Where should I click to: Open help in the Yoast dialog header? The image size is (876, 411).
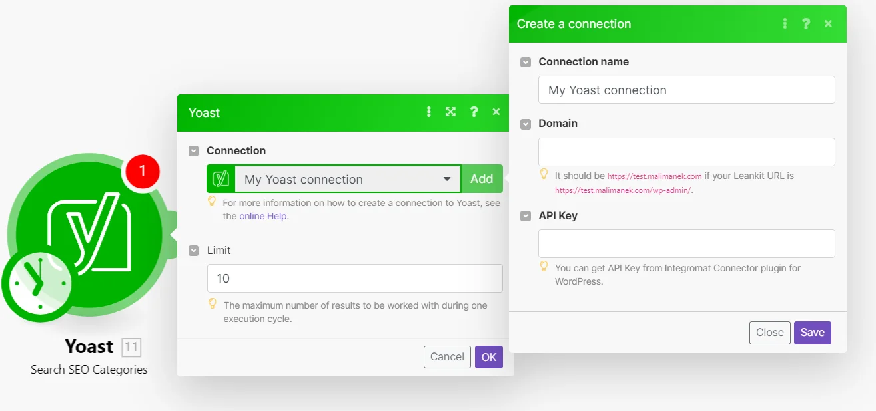tap(474, 112)
